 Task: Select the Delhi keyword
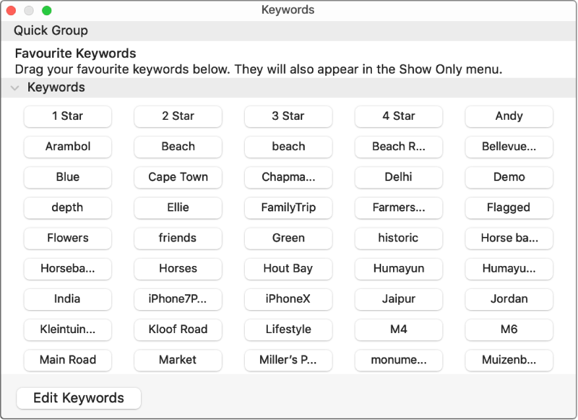tap(398, 177)
